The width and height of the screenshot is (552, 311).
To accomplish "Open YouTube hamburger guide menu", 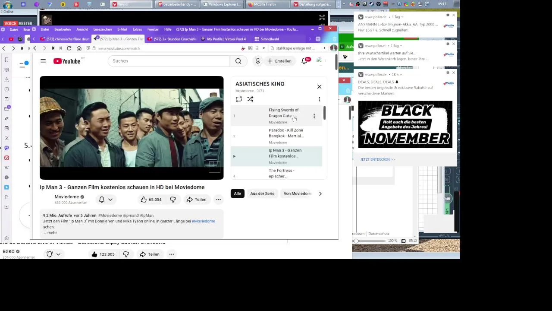I will [43, 61].
